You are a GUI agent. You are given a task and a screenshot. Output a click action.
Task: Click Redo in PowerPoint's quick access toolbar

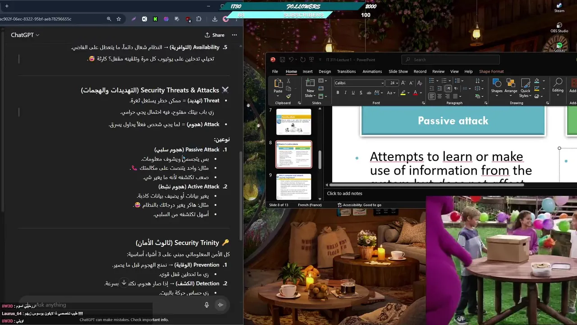pyautogui.click(x=302, y=60)
